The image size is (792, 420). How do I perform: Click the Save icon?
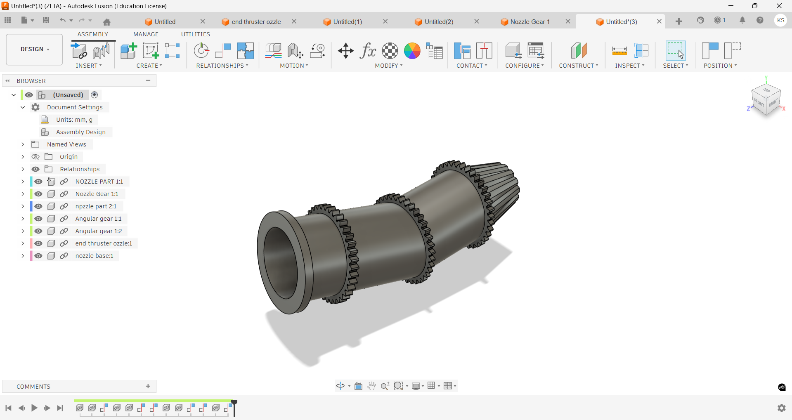pyautogui.click(x=46, y=20)
